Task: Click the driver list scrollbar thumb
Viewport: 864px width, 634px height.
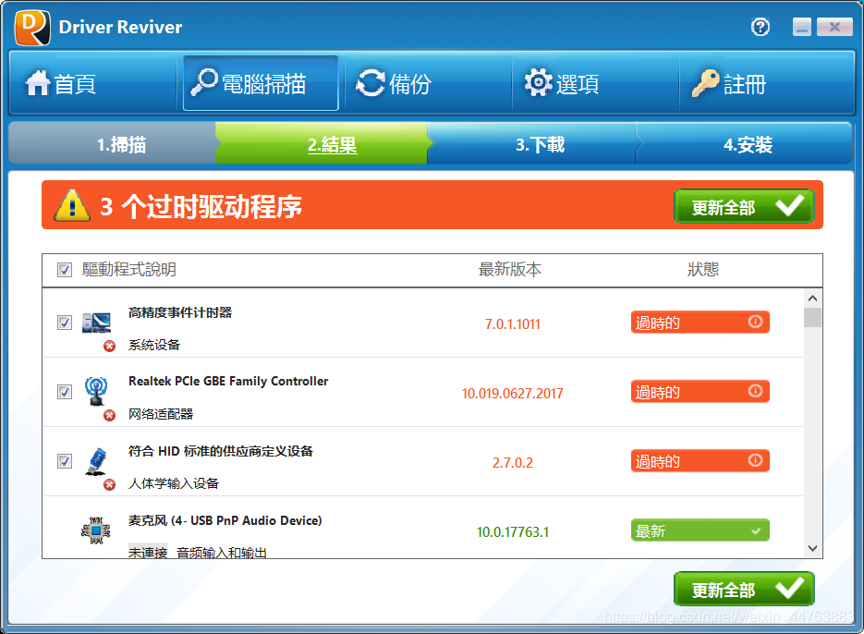Action: point(813,318)
